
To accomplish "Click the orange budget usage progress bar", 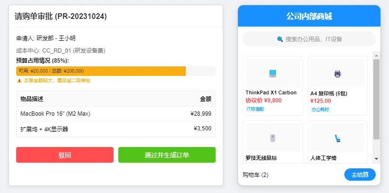I will [101, 71].
